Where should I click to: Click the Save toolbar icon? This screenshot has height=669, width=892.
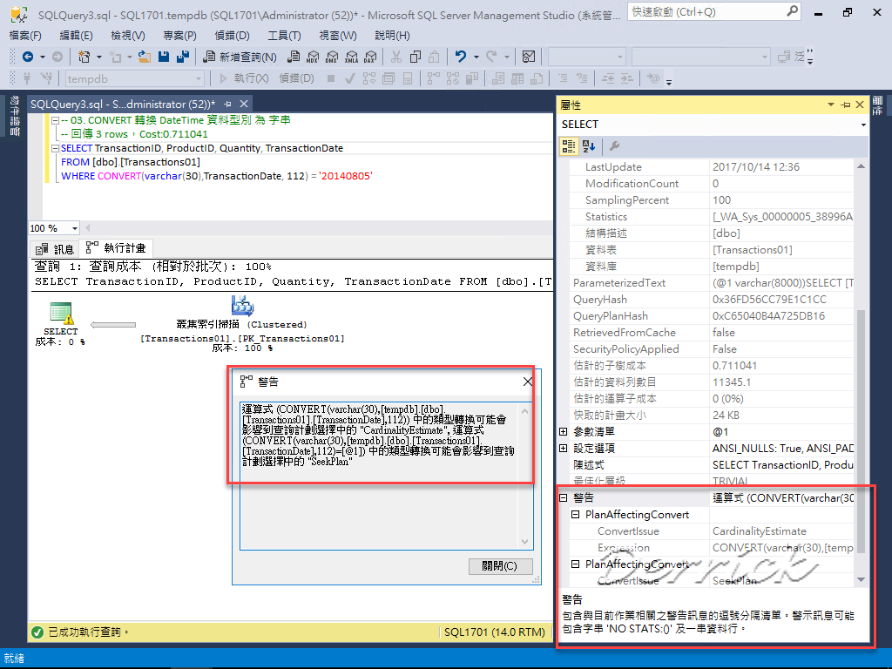pos(165,56)
